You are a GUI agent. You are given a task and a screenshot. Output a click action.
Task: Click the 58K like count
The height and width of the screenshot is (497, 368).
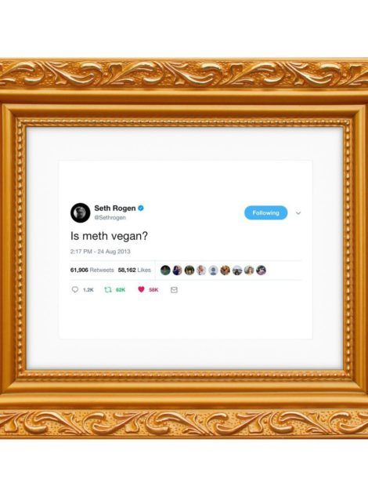point(153,290)
